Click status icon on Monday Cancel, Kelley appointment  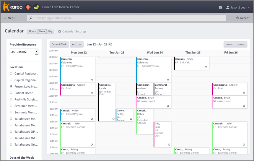point(92,119)
